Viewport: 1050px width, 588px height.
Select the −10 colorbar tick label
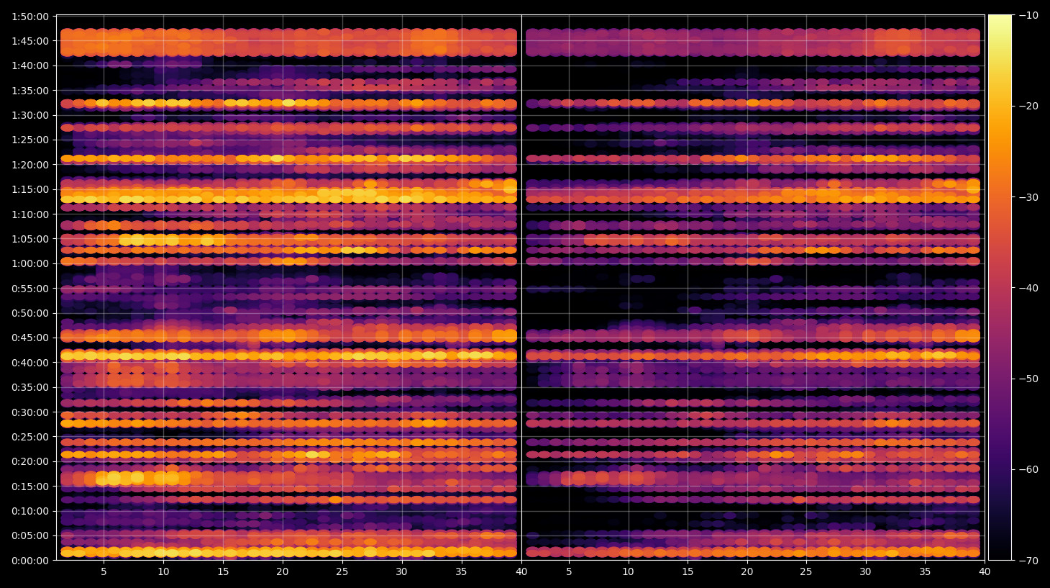click(x=1028, y=15)
